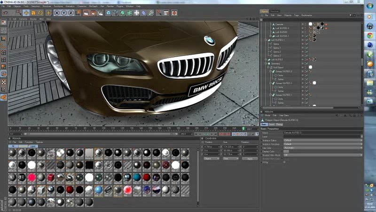Image resolution: width=376 pixels, height=212 pixels.
Task: Open the File menu
Action: [x=3, y=6]
